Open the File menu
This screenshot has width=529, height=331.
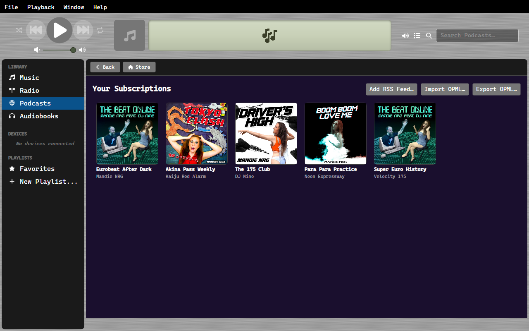[x=11, y=7]
